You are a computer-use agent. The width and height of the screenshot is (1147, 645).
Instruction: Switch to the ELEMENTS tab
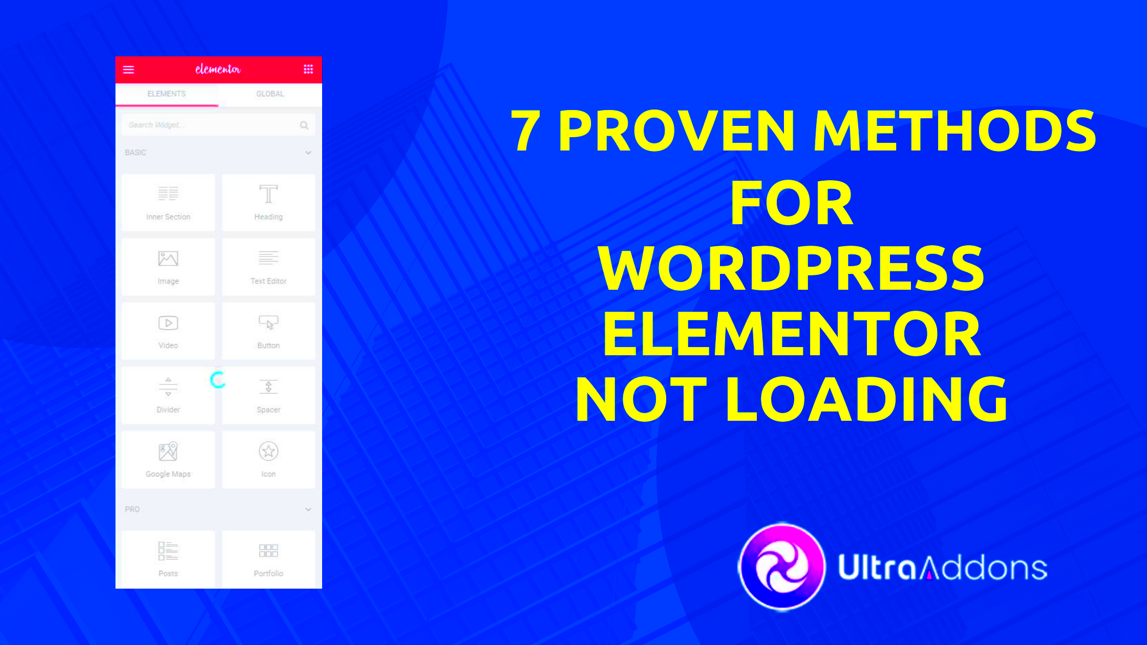point(166,93)
